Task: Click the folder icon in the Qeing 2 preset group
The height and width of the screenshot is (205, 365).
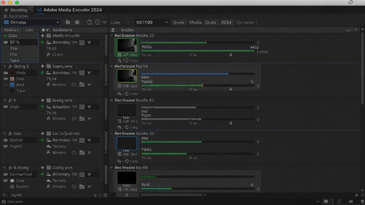Action: 82,85
